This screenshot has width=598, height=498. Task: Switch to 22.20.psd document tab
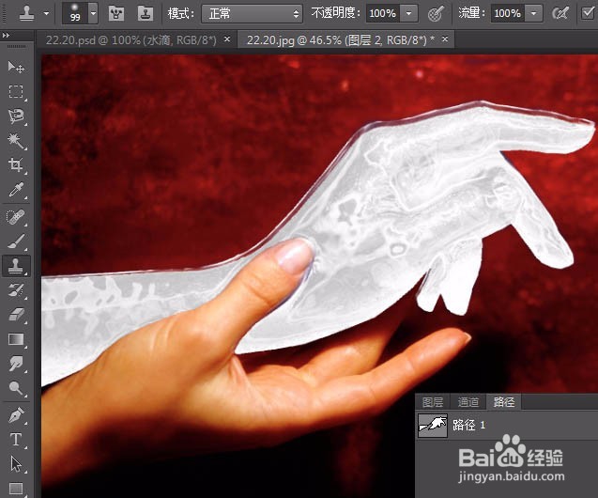coord(130,39)
